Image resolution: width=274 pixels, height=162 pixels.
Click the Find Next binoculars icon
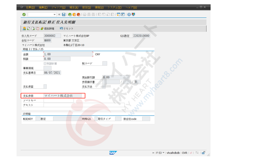(x=93, y=15)
